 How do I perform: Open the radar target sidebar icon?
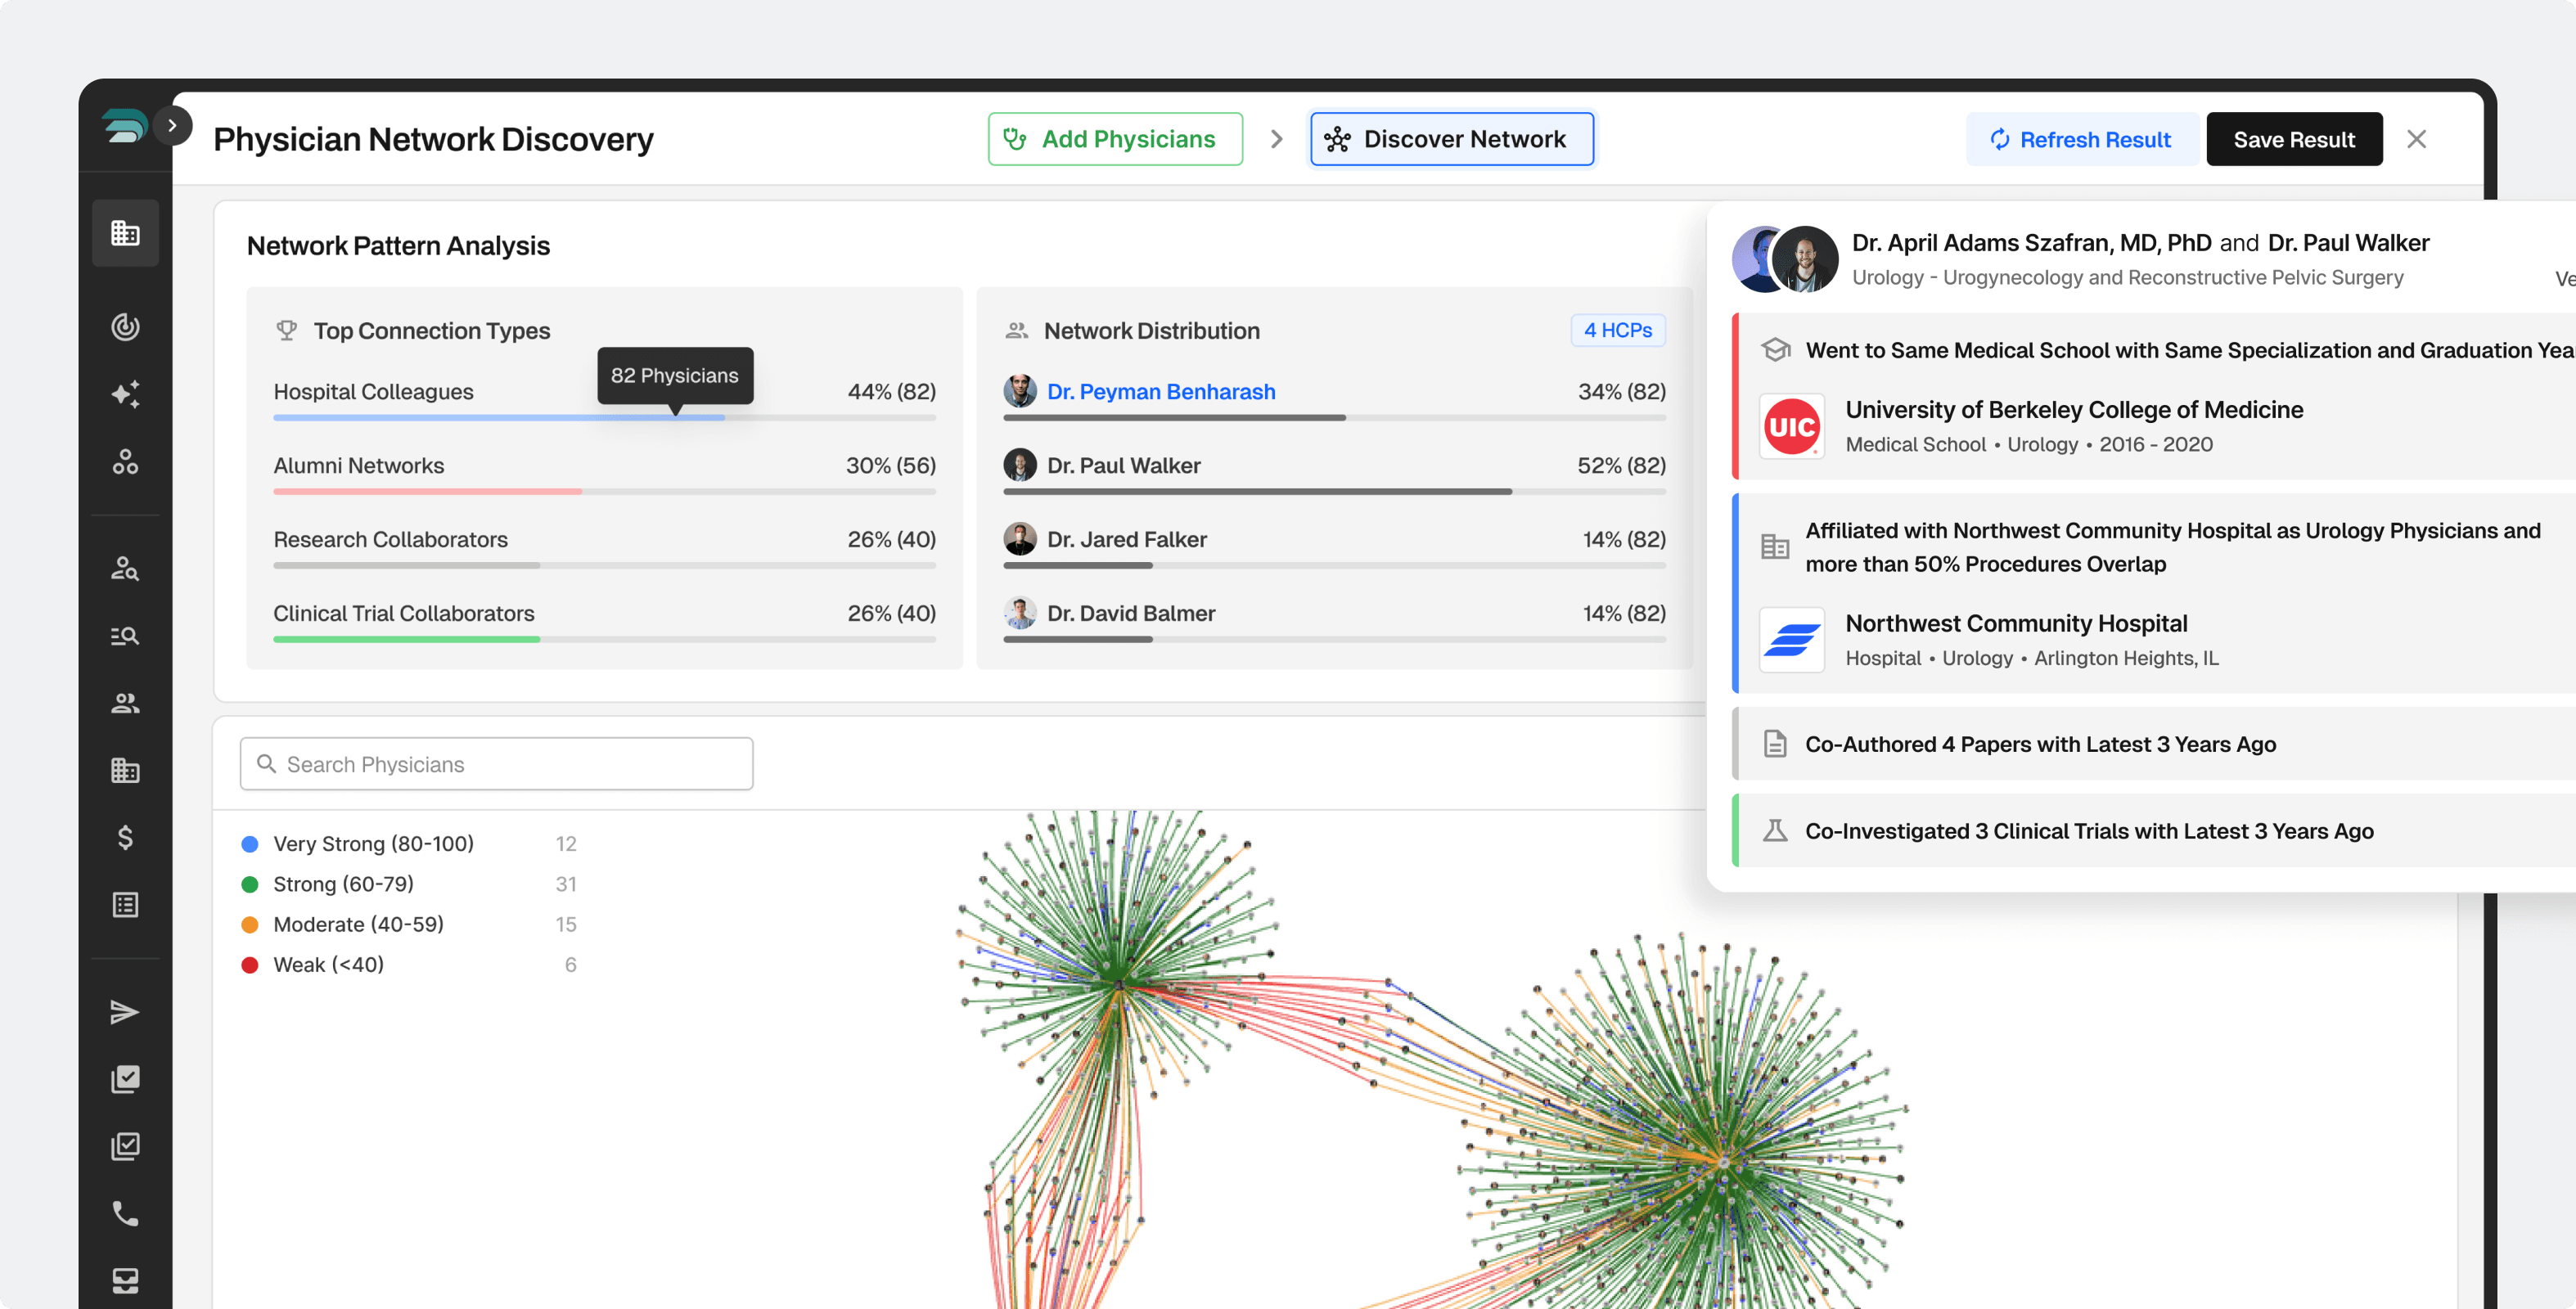[x=125, y=326]
